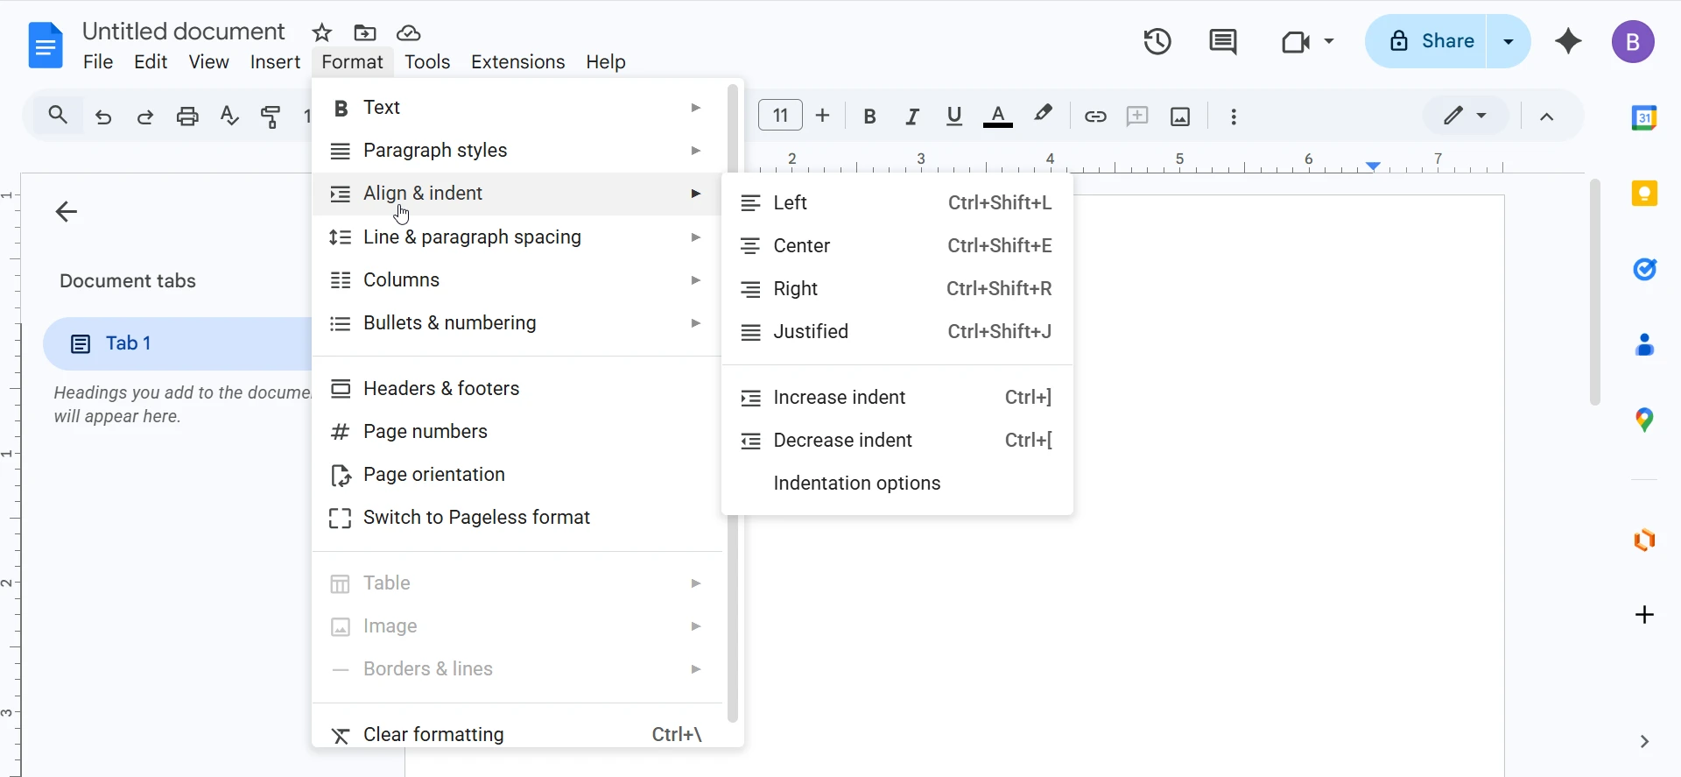Click the insert image toolbar icon

pyautogui.click(x=1180, y=117)
